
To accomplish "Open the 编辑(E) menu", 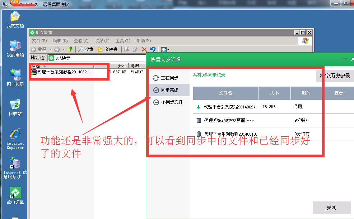I will point(60,41).
